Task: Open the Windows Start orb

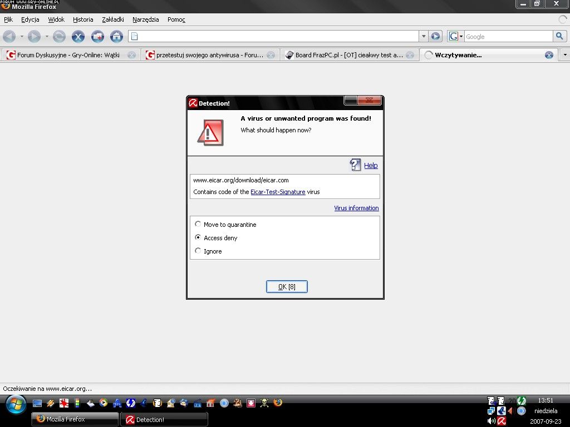Action: tap(15, 405)
